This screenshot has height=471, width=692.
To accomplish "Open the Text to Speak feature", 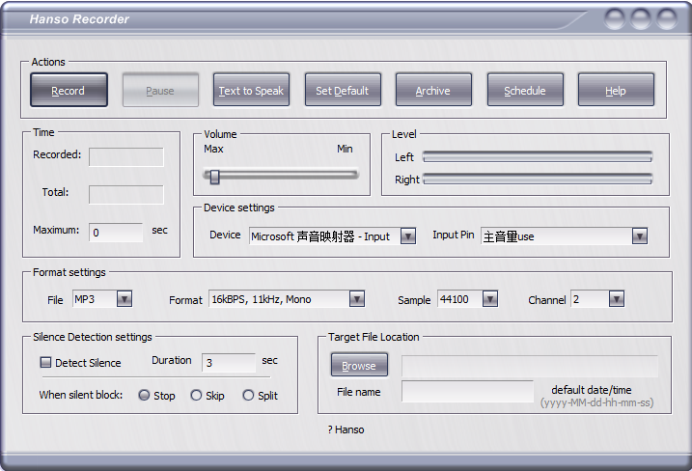I will tap(251, 90).
